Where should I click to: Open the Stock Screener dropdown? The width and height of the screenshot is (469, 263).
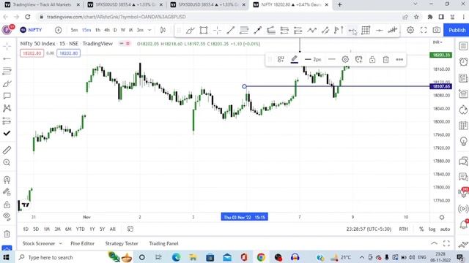[43, 243]
